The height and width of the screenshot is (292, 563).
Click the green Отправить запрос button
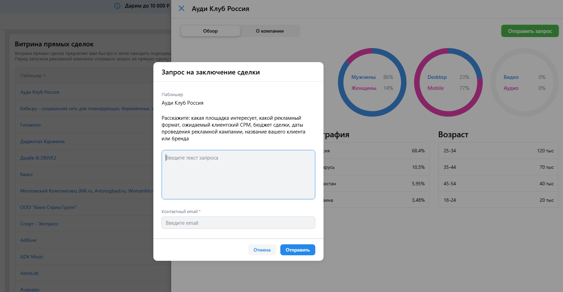click(530, 31)
